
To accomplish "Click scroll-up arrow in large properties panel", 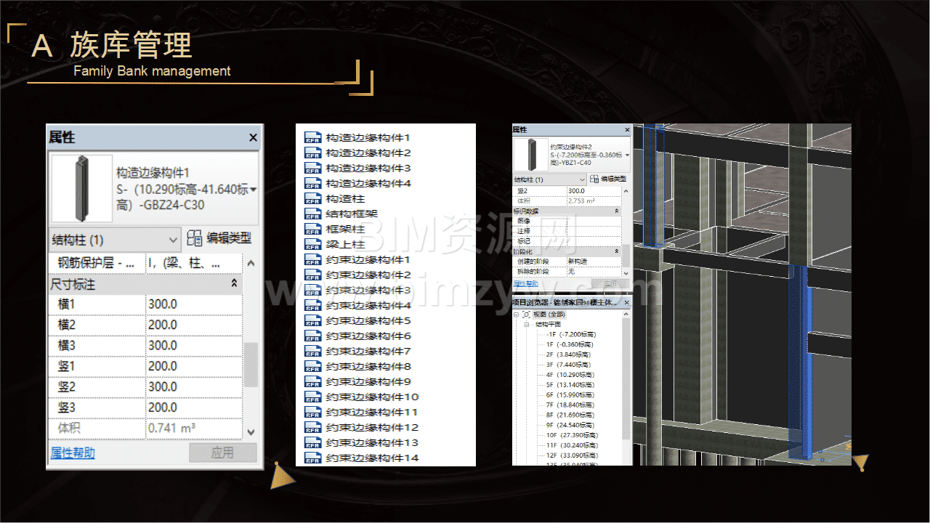I will point(251,263).
